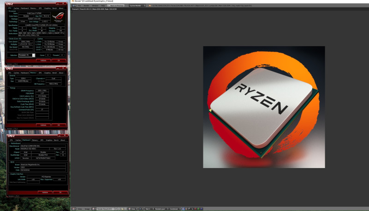Open the Blender Help menu
Viewport: 369px width, 211px height.
click(x=103, y=6)
